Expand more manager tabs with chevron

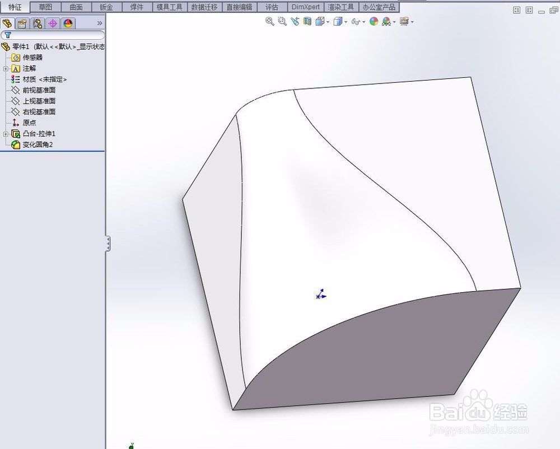pos(100,23)
